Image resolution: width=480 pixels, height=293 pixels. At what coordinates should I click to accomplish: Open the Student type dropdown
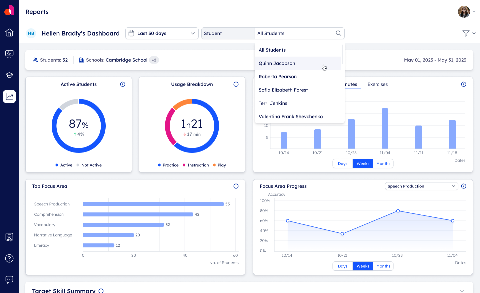228,33
